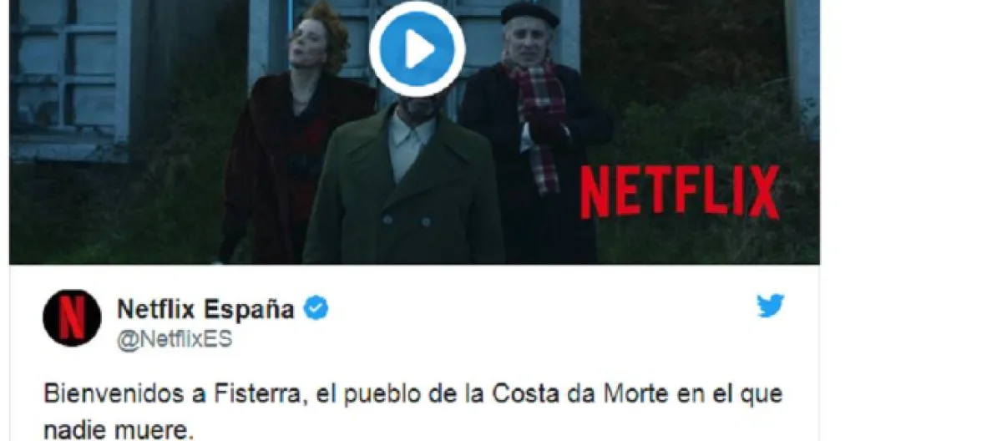Click the blue verified badge
The height and width of the screenshot is (441, 1002).
pos(316,309)
